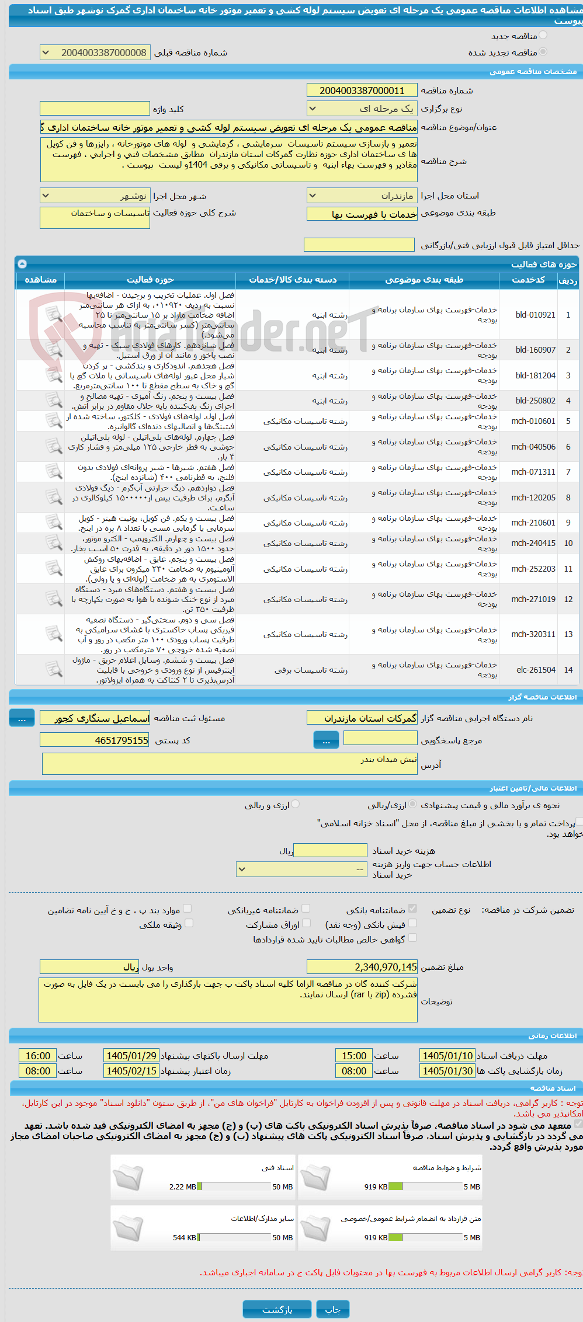This screenshot has height=1322, width=583.
Task: Open view icon for row mch-210601
Action: (54, 522)
